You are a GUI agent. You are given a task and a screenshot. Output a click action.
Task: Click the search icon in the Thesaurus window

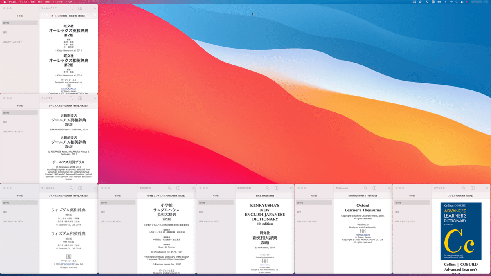tap(366, 188)
